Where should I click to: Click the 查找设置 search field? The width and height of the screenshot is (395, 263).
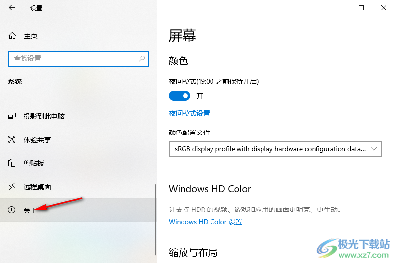[79, 59]
